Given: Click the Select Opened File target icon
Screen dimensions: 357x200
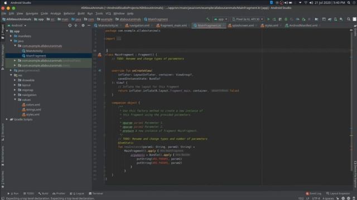Looking at the screenshot, I should click(70, 26).
